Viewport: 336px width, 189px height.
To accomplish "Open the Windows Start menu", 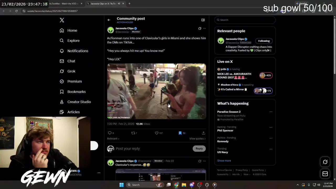I will tap(122, 185).
